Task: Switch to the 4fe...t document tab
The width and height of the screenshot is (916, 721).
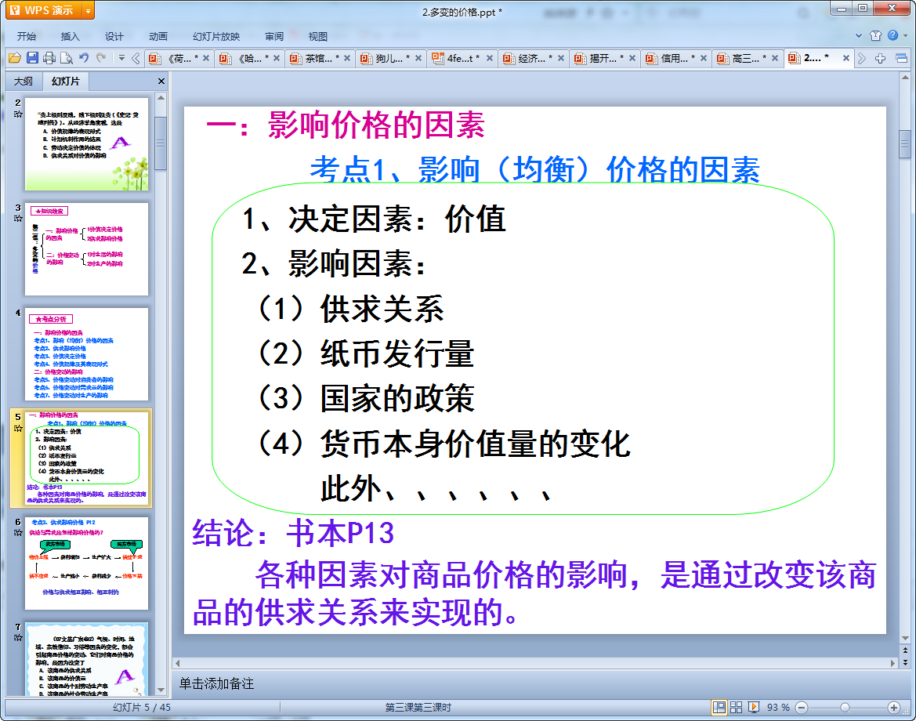Action: (462, 58)
